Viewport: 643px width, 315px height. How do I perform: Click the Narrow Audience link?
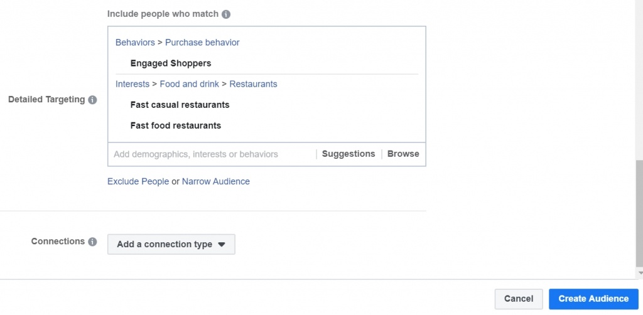tap(216, 181)
